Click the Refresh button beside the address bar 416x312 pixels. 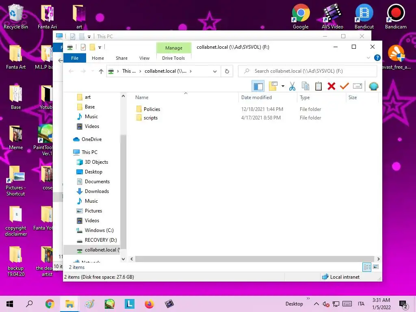[227, 71]
